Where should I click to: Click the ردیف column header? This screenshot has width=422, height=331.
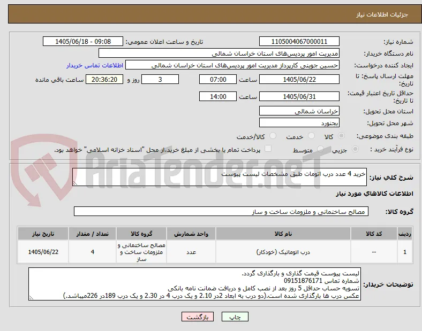click(405, 234)
